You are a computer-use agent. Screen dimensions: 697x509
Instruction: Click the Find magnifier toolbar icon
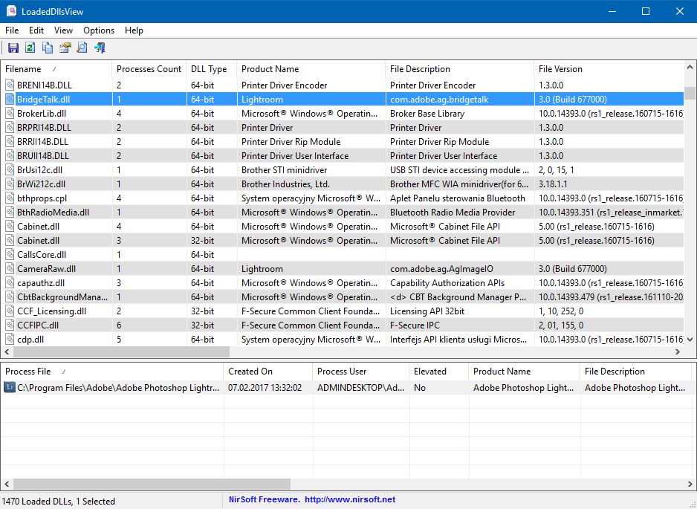coord(82,48)
